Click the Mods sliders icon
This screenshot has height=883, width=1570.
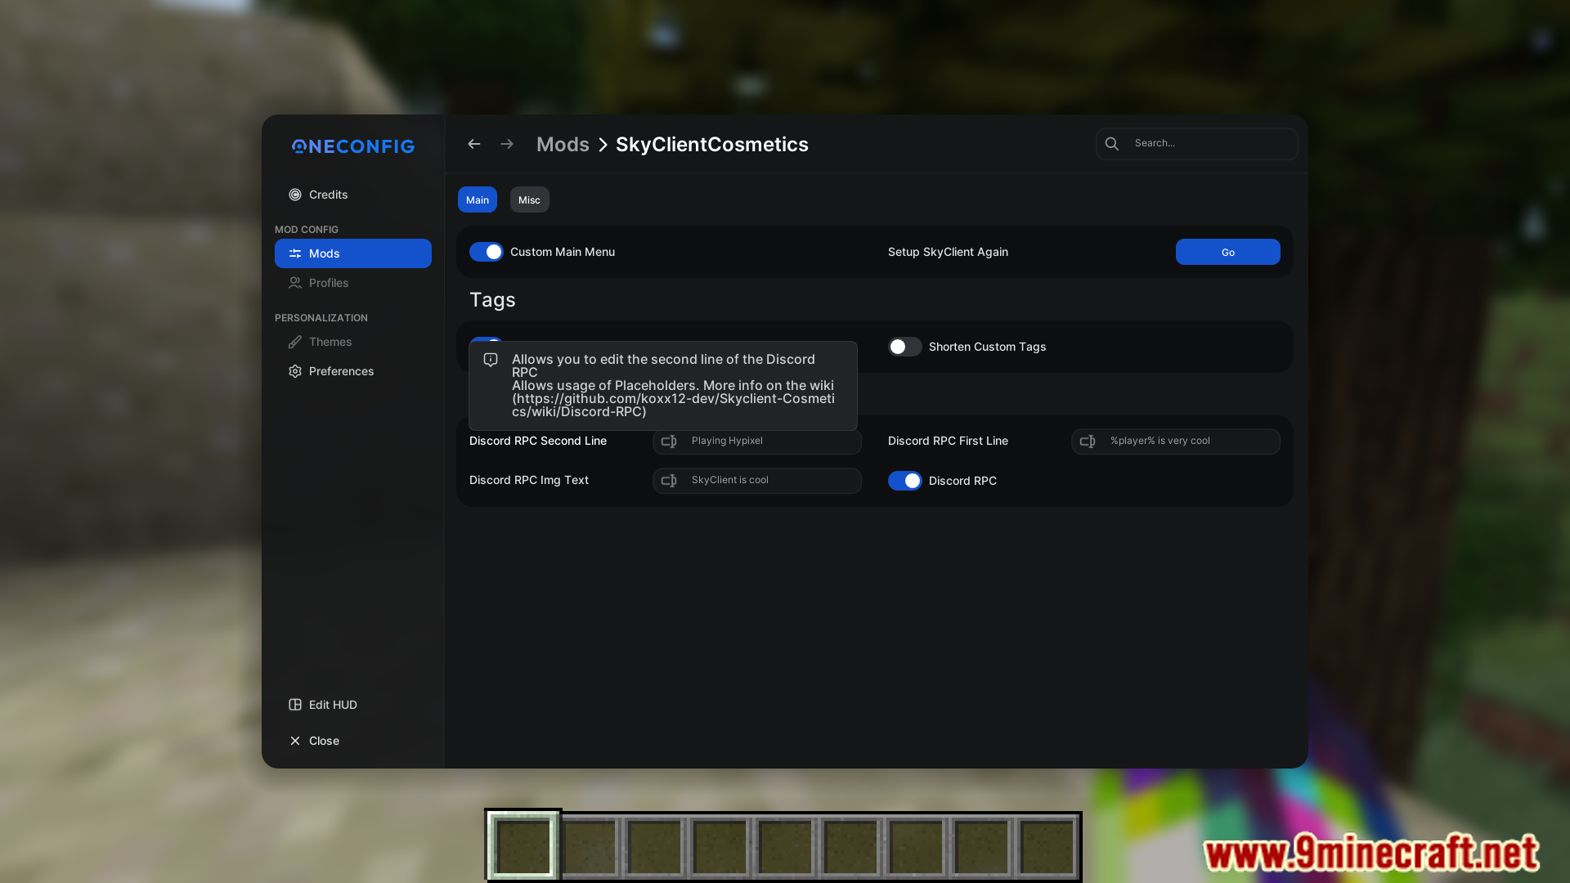click(295, 253)
